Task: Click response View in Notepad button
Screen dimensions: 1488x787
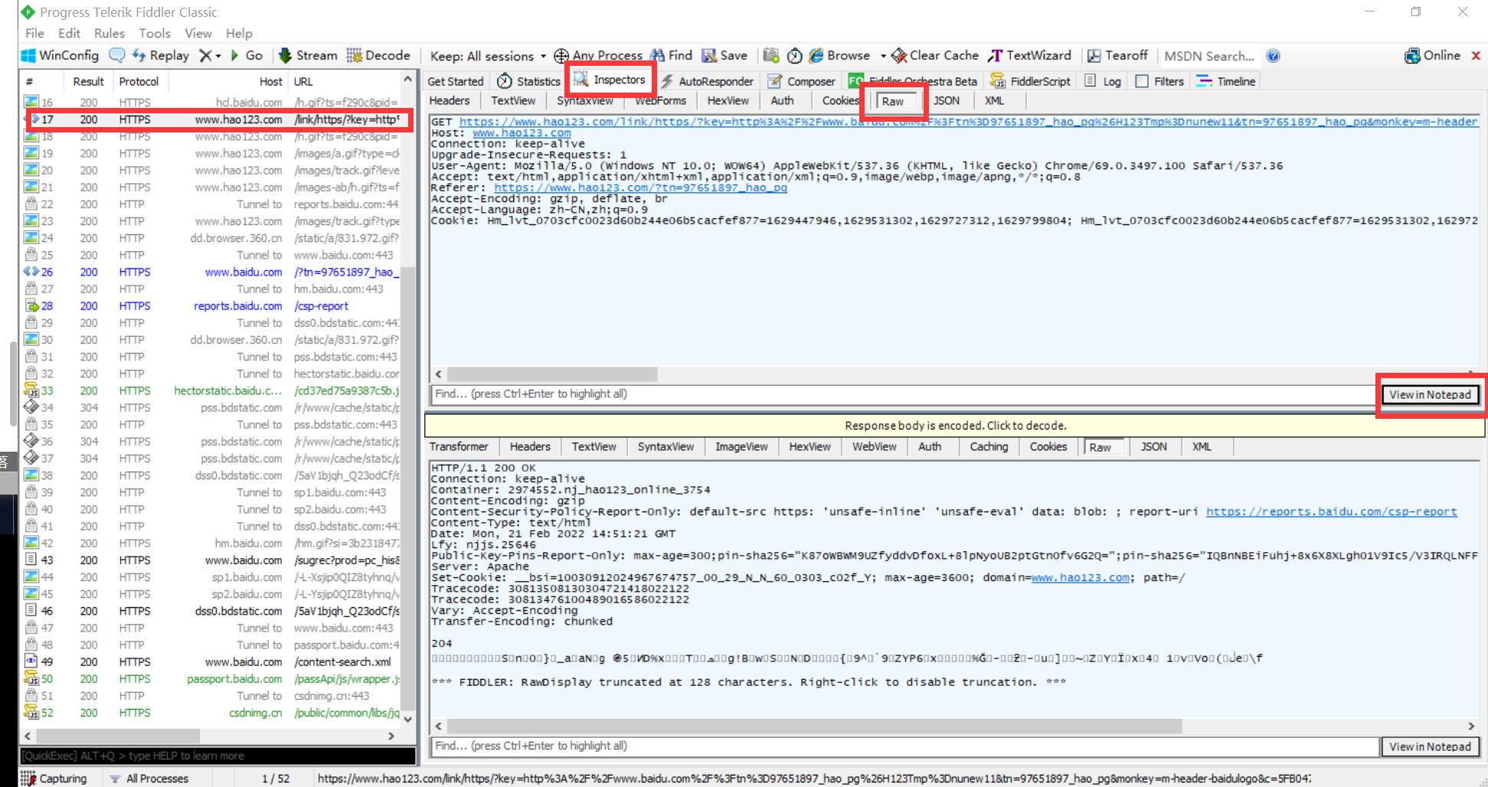Action: (1430, 747)
